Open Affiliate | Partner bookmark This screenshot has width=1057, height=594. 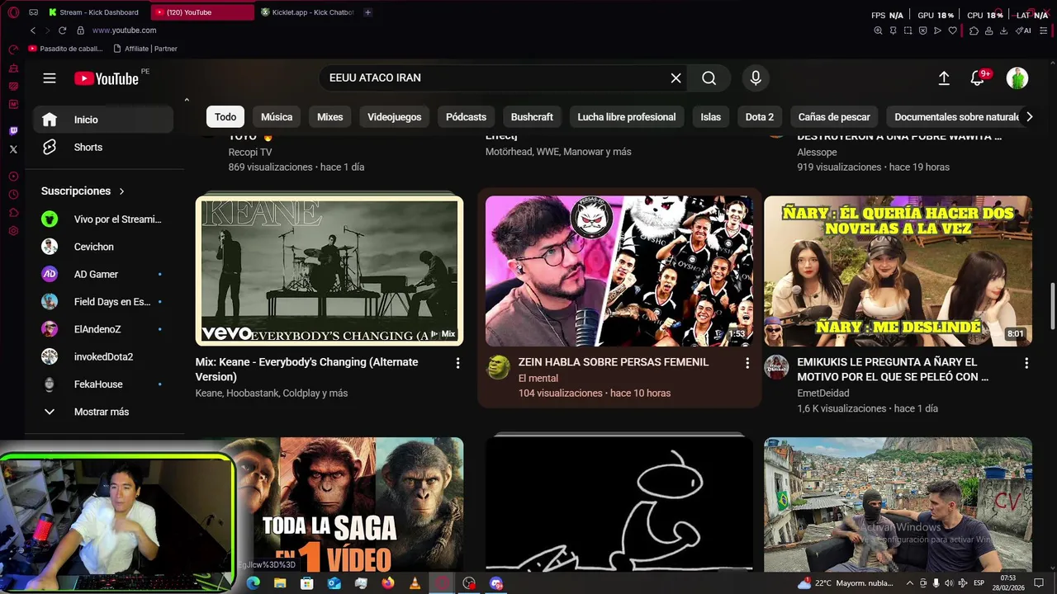pyautogui.click(x=145, y=49)
